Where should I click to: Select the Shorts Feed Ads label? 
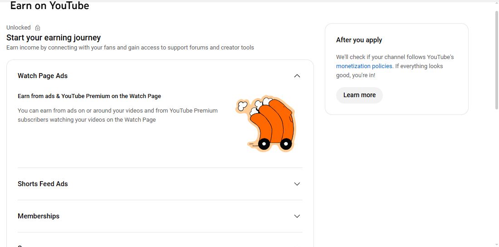point(43,184)
